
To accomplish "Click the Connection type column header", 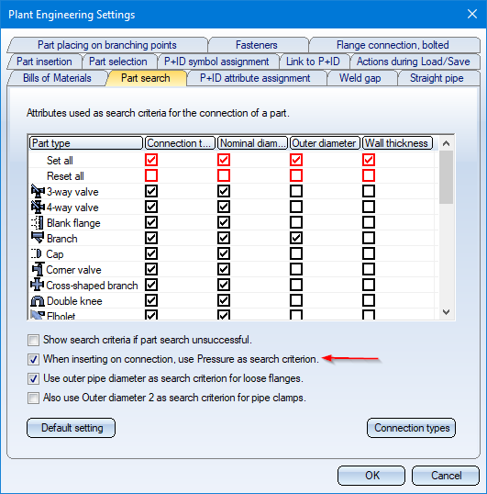I will [180, 143].
